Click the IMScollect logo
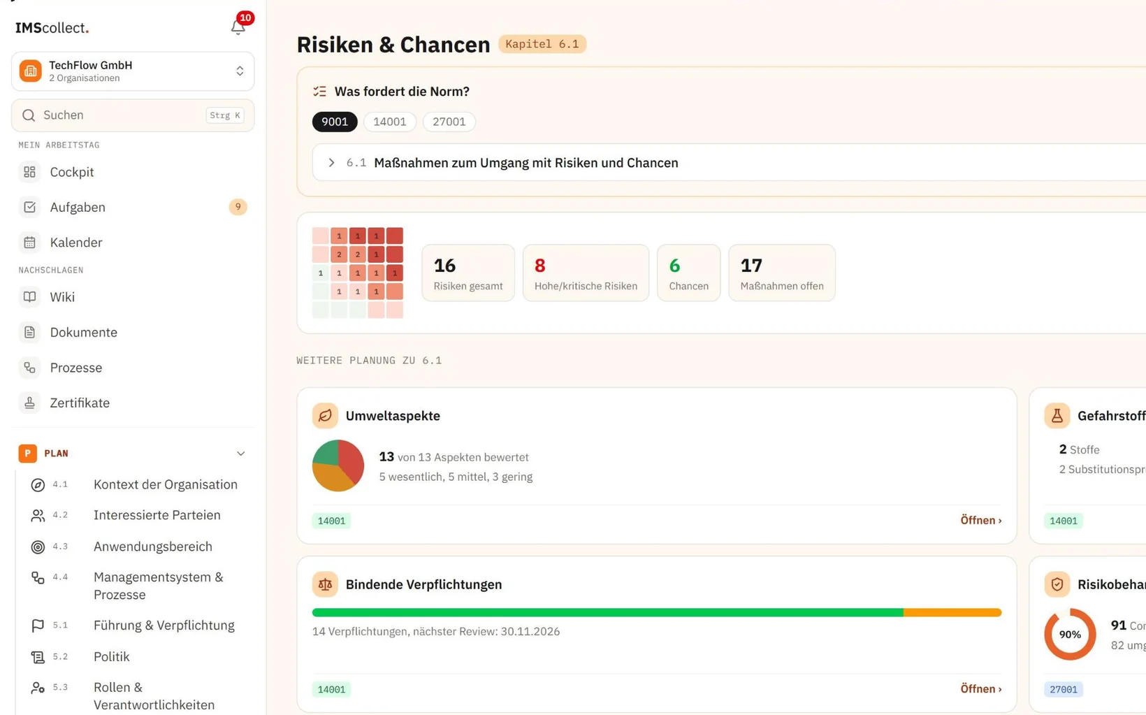 click(x=52, y=28)
